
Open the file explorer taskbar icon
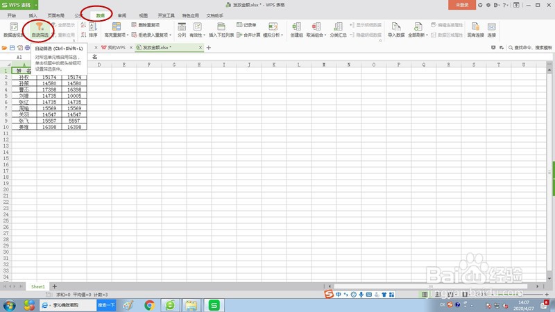pyautogui.click(x=191, y=305)
